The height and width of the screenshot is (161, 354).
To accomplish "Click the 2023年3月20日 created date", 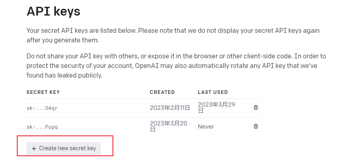I will click(x=168, y=126).
